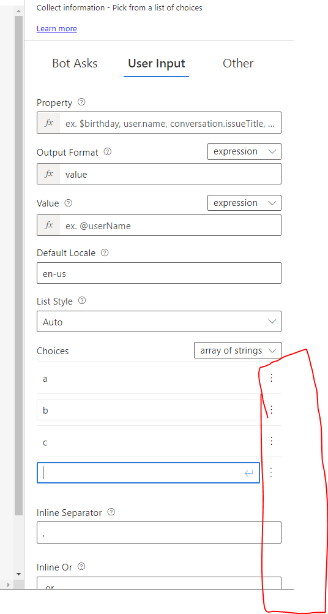The height and width of the screenshot is (614, 328).
Task: Show help for Inline Or
Action: coord(81,566)
